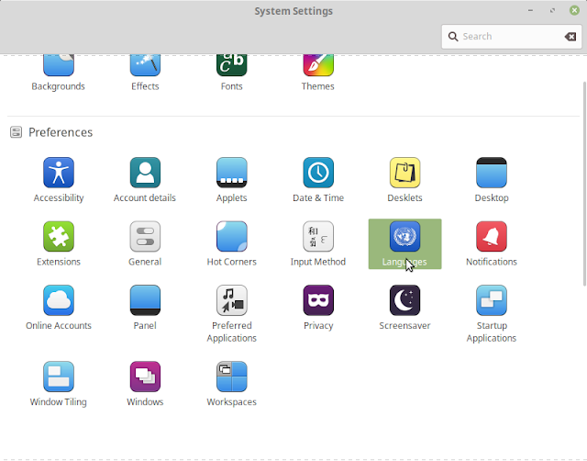Screen dimensions: 587x461
Task: Minimize the System Settings window
Action: click(530, 10)
